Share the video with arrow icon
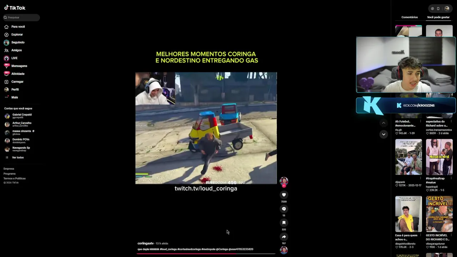 [284, 237]
